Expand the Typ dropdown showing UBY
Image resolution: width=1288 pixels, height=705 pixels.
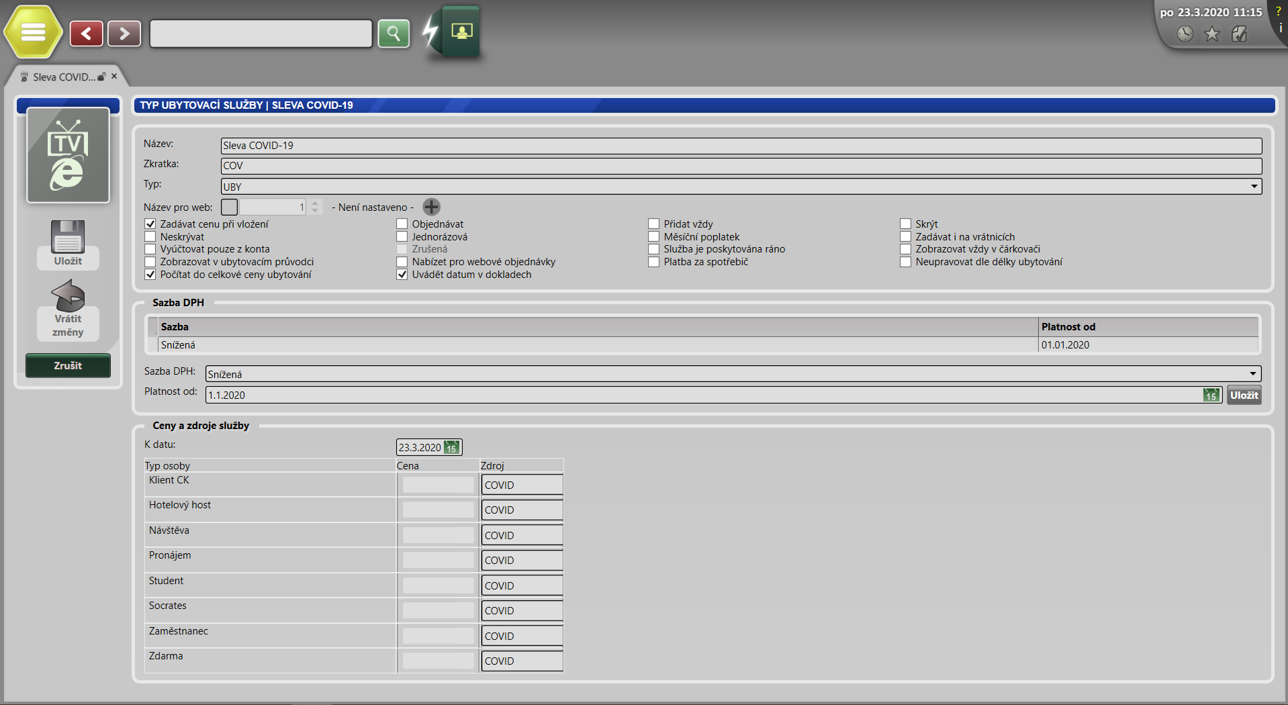(x=1254, y=187)
